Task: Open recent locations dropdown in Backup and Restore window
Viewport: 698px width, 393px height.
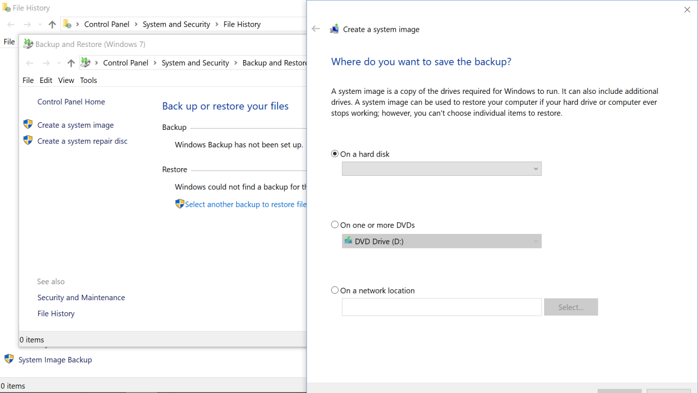Action: pyautogui.click(x=59, y=63)
